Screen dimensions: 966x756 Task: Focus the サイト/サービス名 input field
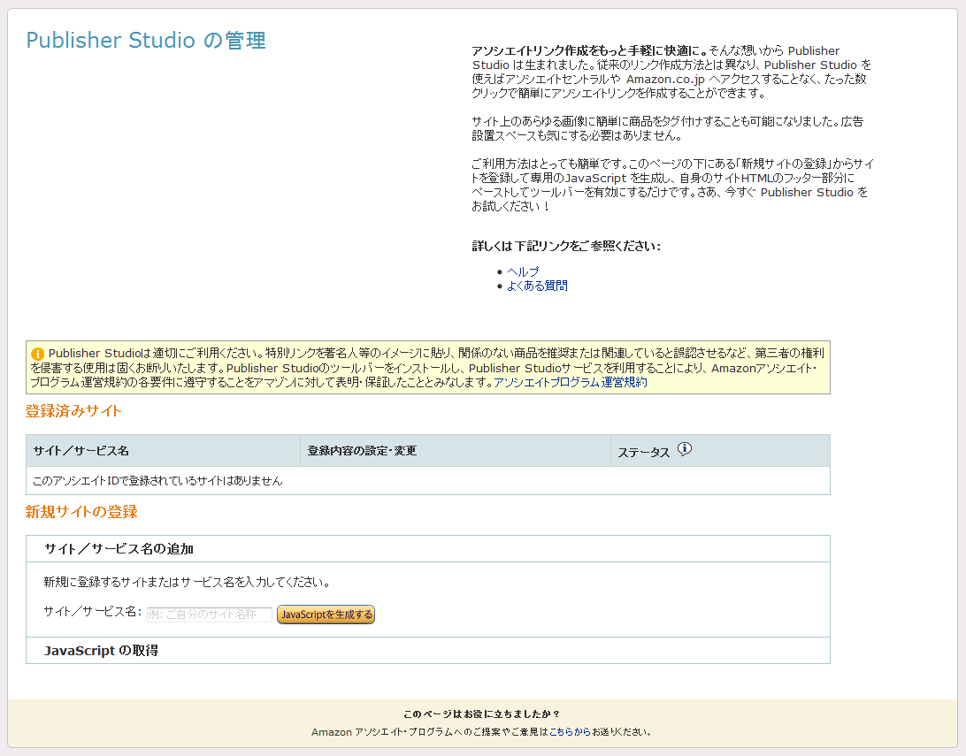[x=210, y=615]
